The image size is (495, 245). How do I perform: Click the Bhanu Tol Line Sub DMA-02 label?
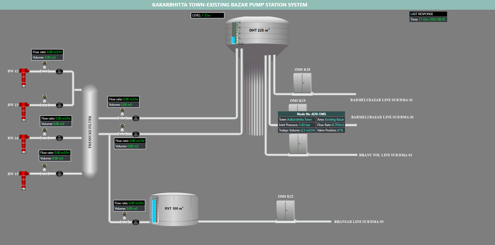pyautogui.click(x=385, y=155)
